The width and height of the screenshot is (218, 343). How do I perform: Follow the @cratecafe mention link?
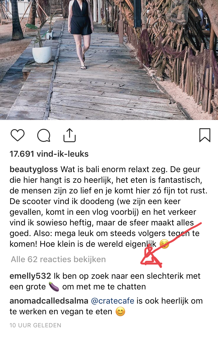112,301
